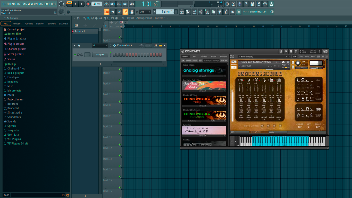
Task: Click the browser search magnifier icon
Action: tap(68, 195)
